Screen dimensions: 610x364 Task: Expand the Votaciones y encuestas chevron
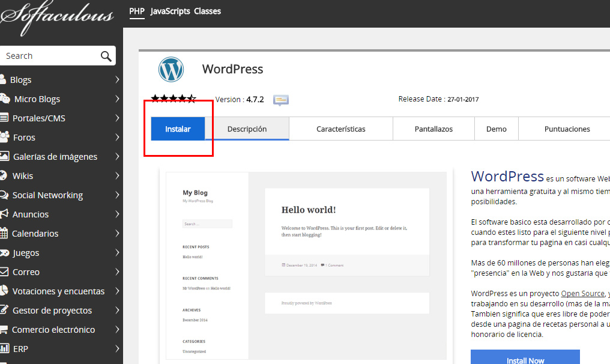point(117,291)
